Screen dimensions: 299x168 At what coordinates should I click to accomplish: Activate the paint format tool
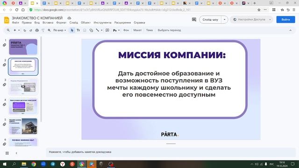43,30
